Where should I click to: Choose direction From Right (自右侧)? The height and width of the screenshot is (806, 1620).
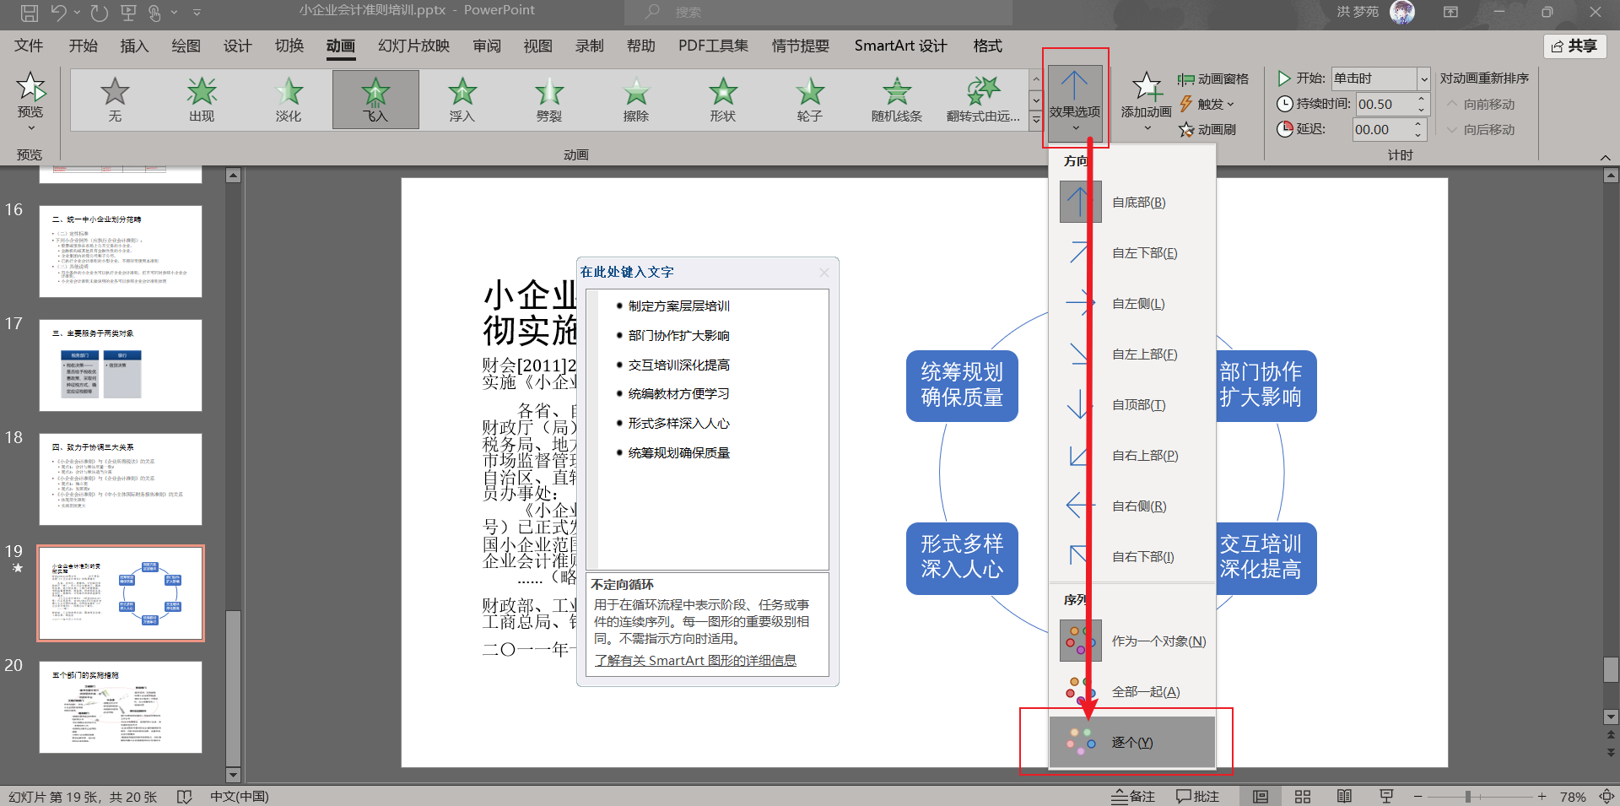1132,506
